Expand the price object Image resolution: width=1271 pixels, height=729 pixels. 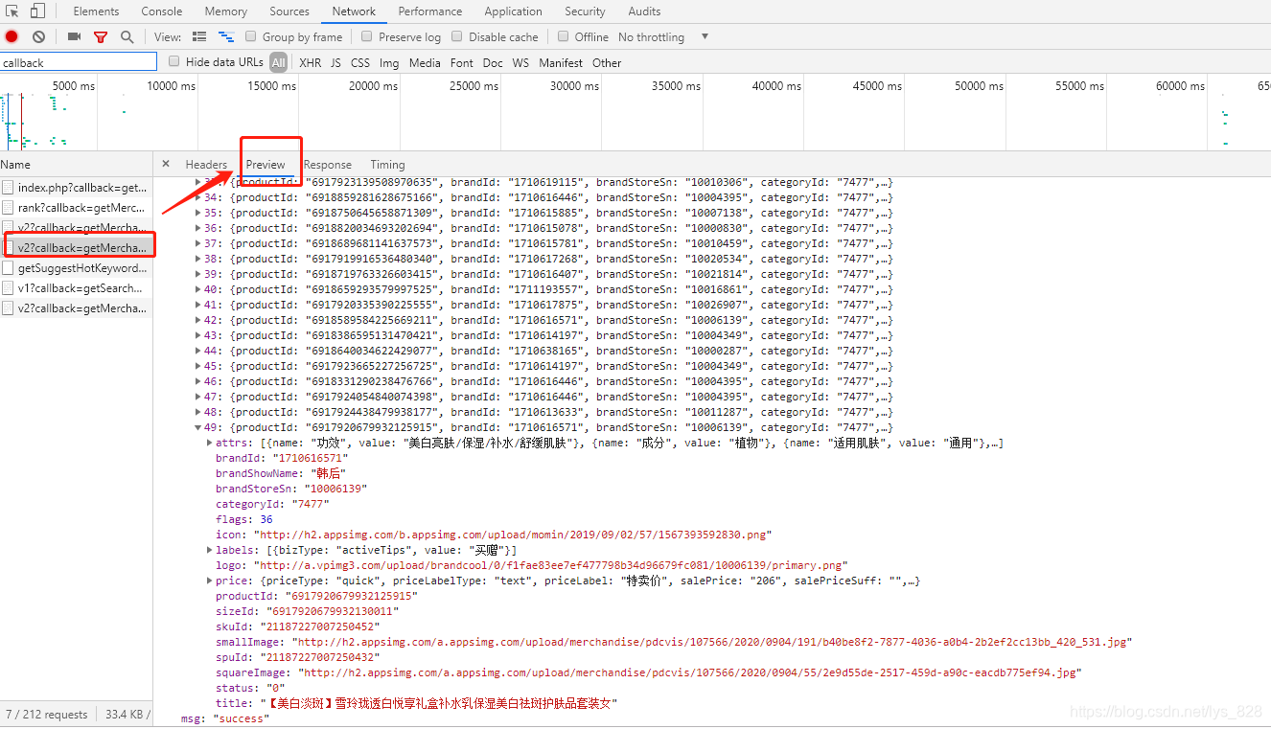pyautogui.click(x=210, y=581)
